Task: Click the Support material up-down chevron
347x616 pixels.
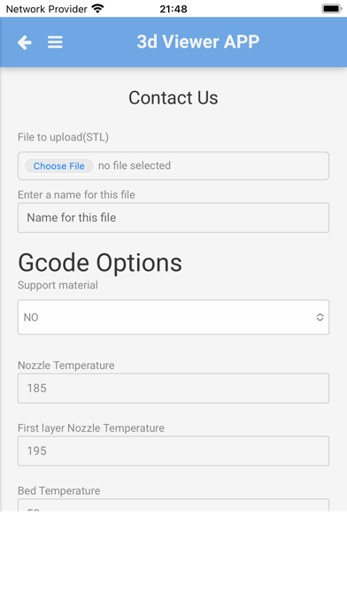Action: pos(320,317)
